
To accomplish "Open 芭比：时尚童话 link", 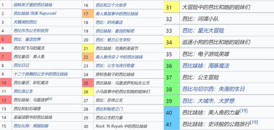I will point(109,22).
